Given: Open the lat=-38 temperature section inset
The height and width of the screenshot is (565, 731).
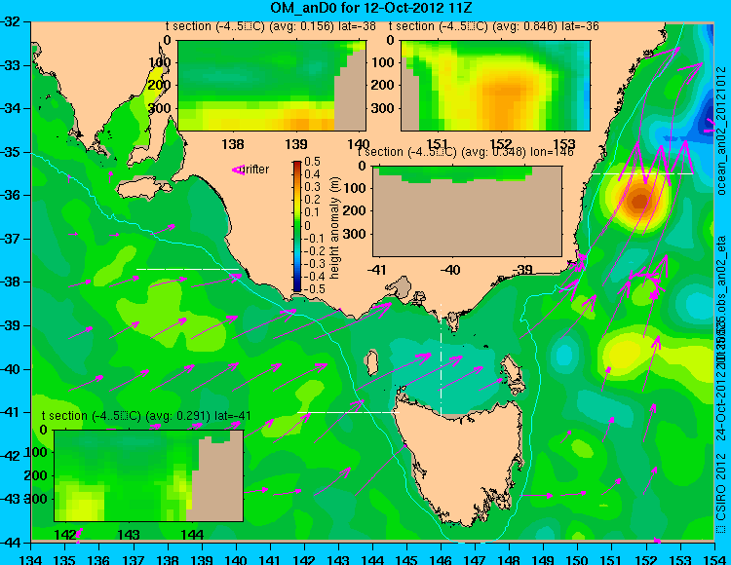Looking at the screenshot, I should 272,86.
